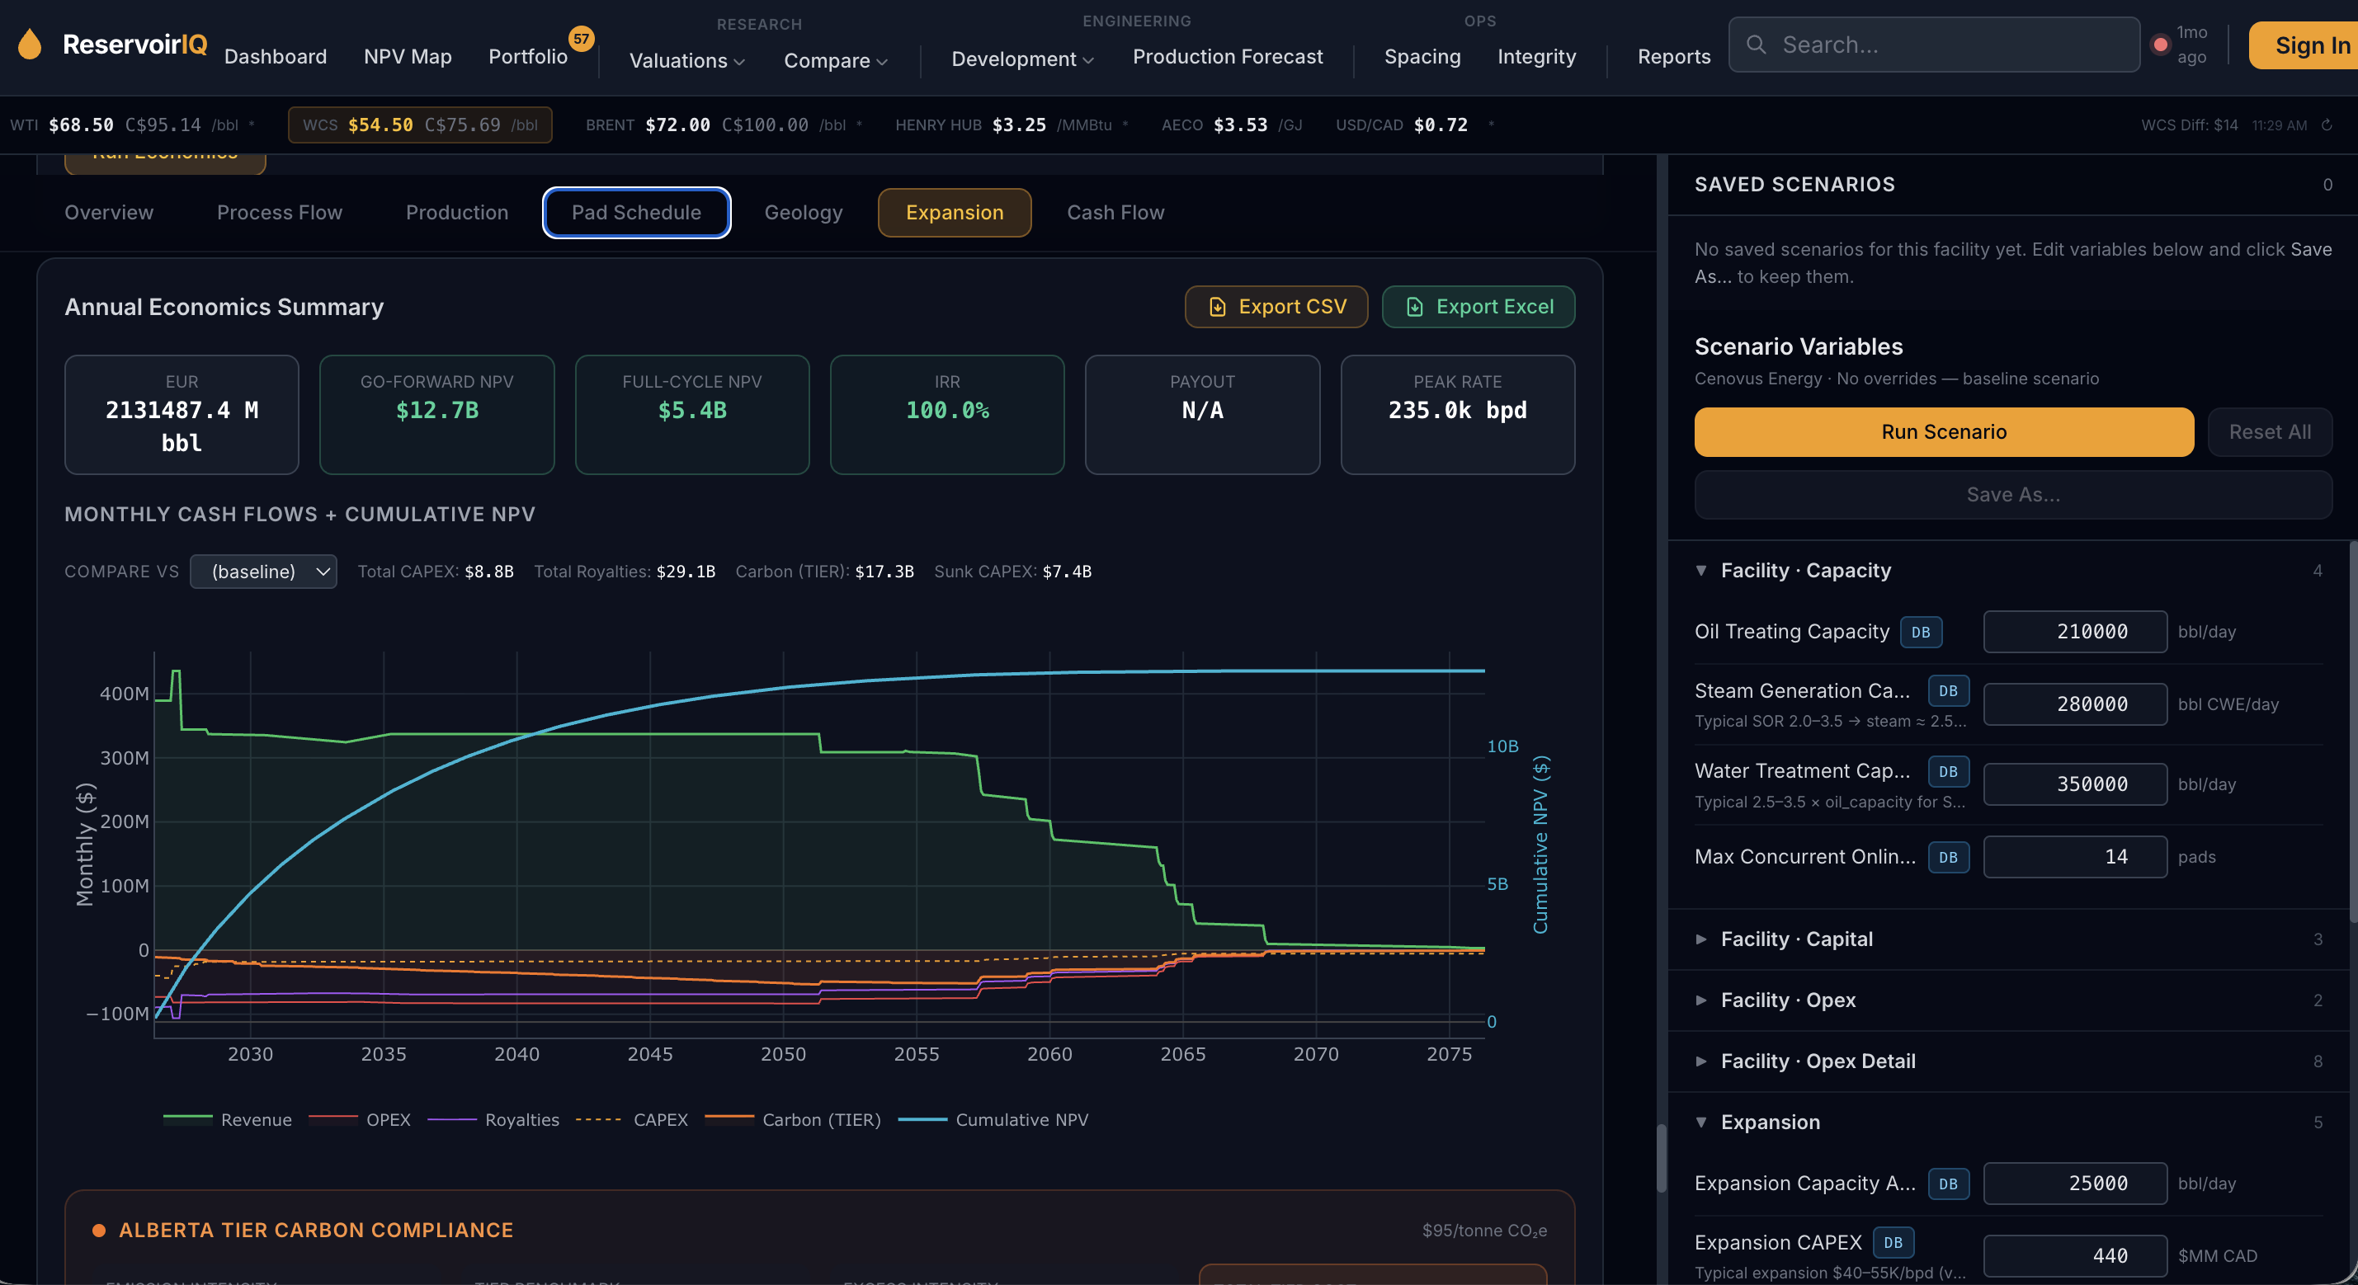This screenshot has width=2358, height=1285.
Task: Click the scenario panel scrollbar thumb
Action: point(2352,732)
